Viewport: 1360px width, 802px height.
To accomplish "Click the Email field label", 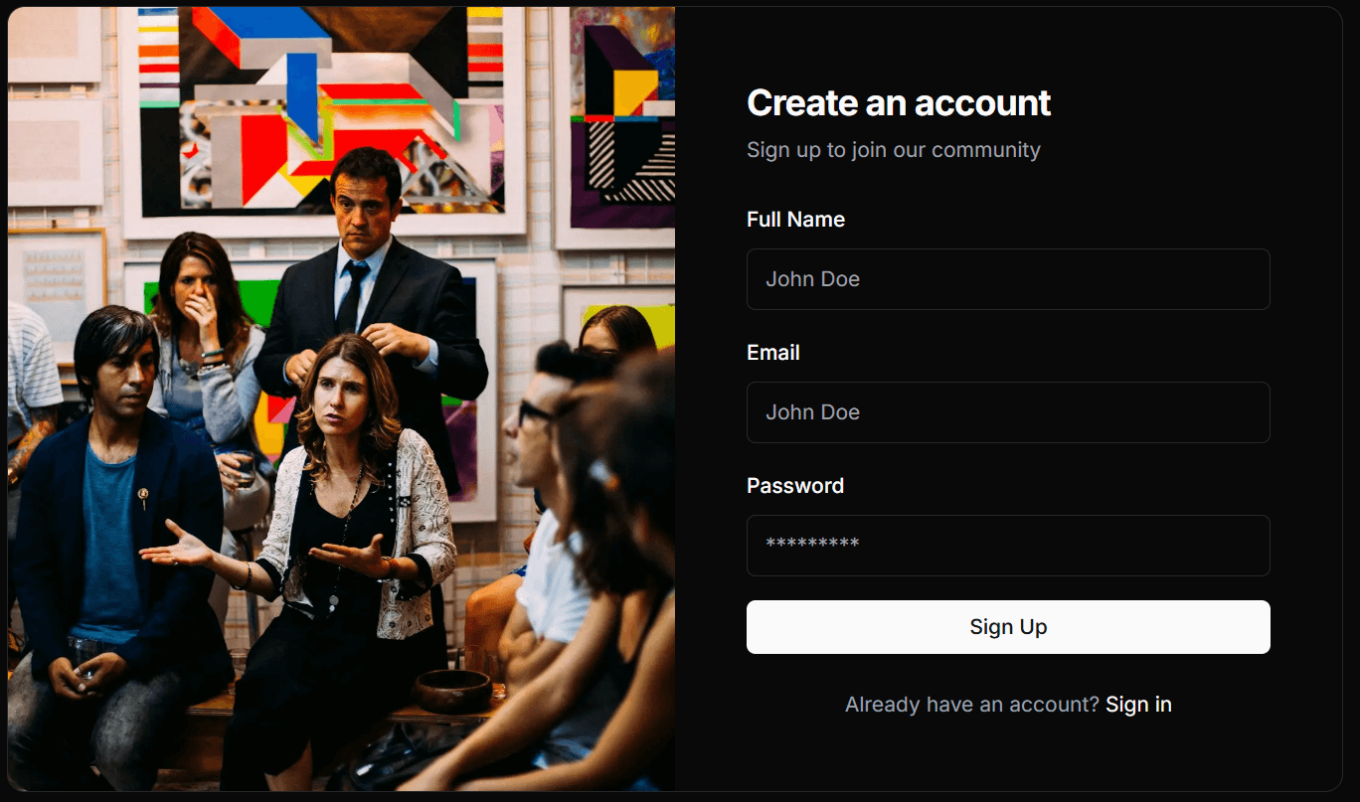I will point(772,353).
